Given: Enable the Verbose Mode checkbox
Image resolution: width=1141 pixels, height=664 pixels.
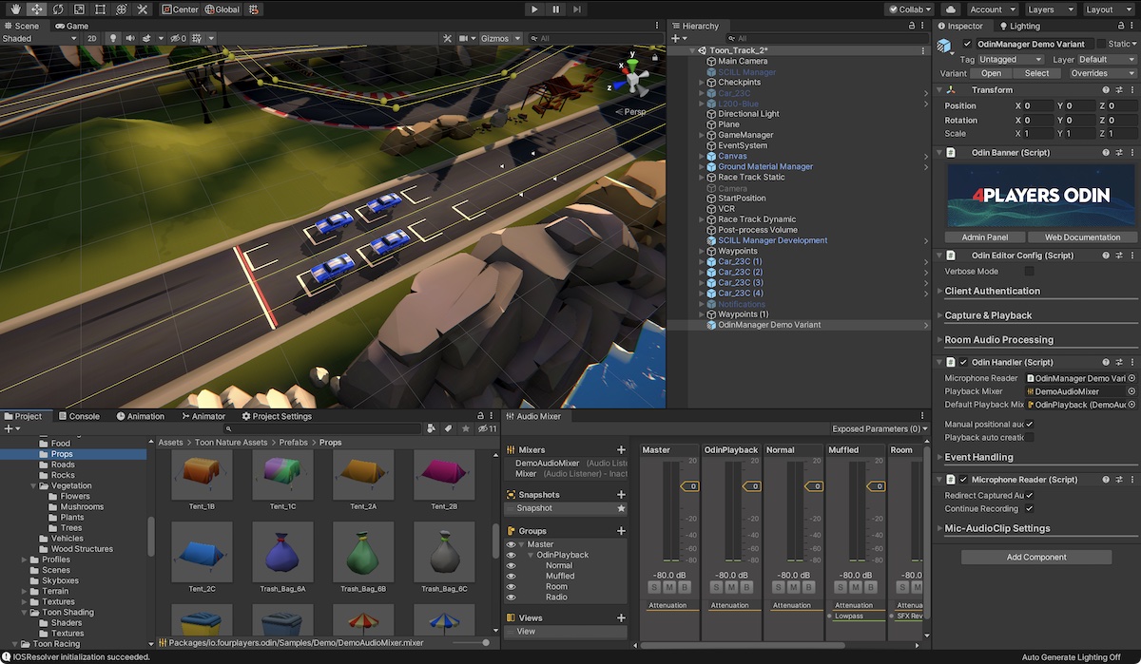Looking at the screenshot, I should coord(1029,272).
